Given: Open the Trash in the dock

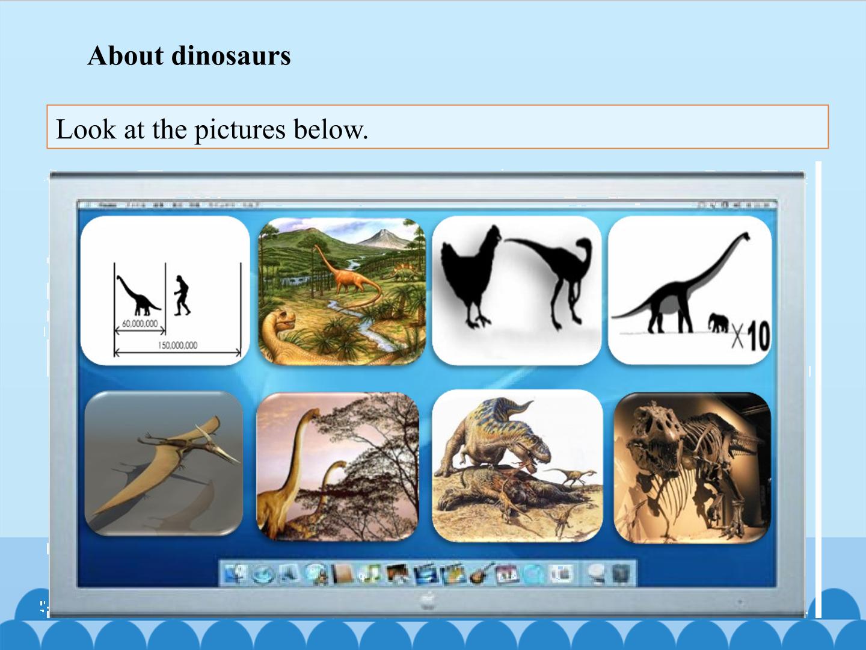Looking at the screenshot, I should (x=621, y=574).
